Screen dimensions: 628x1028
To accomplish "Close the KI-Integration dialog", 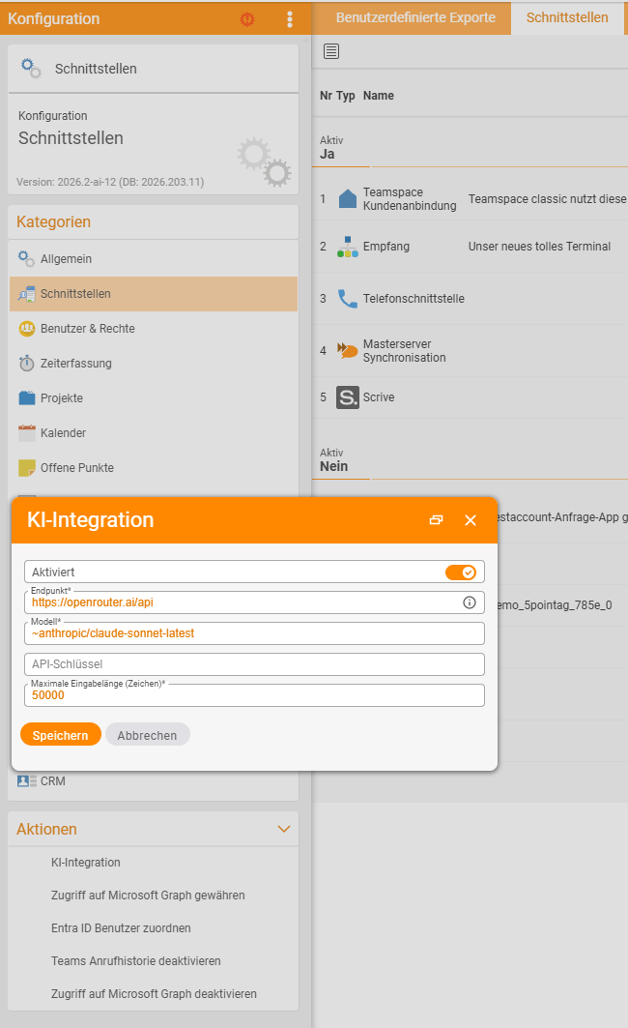I will (471, 520).
